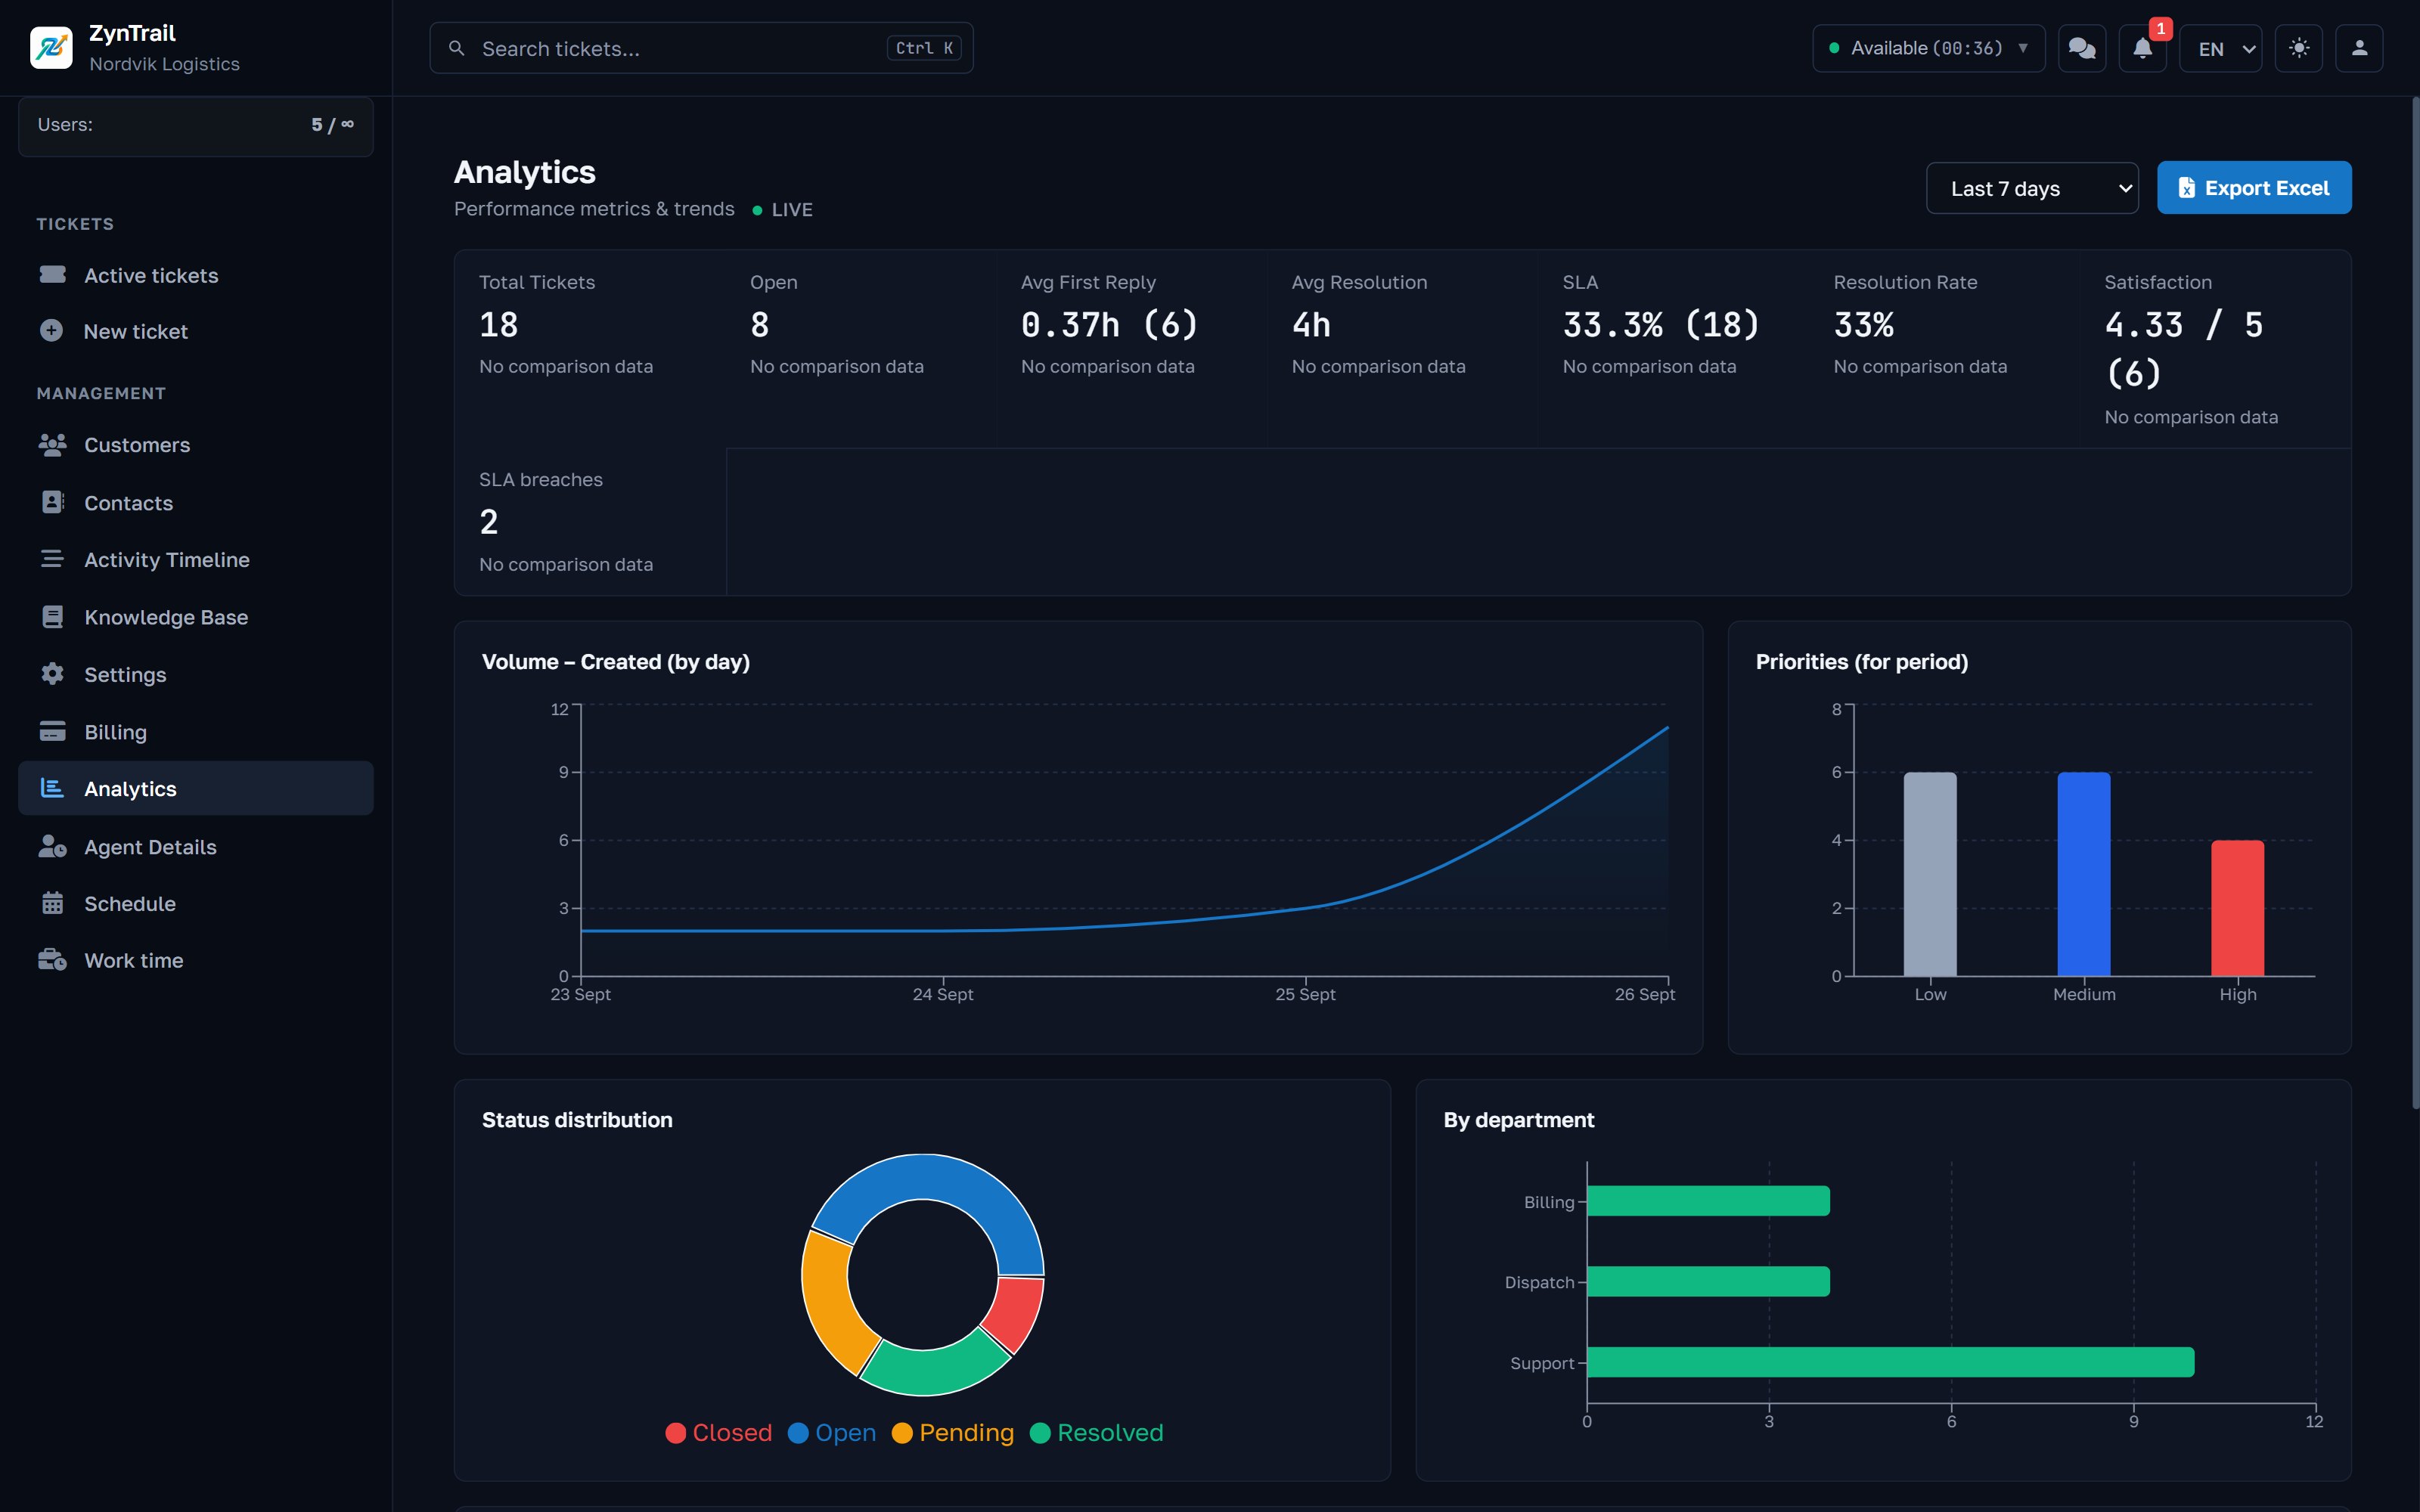Click the Work time briefcase icon
This screenshot has height=1512, width=2420.
pyautogui.click(x=52, y=960)
